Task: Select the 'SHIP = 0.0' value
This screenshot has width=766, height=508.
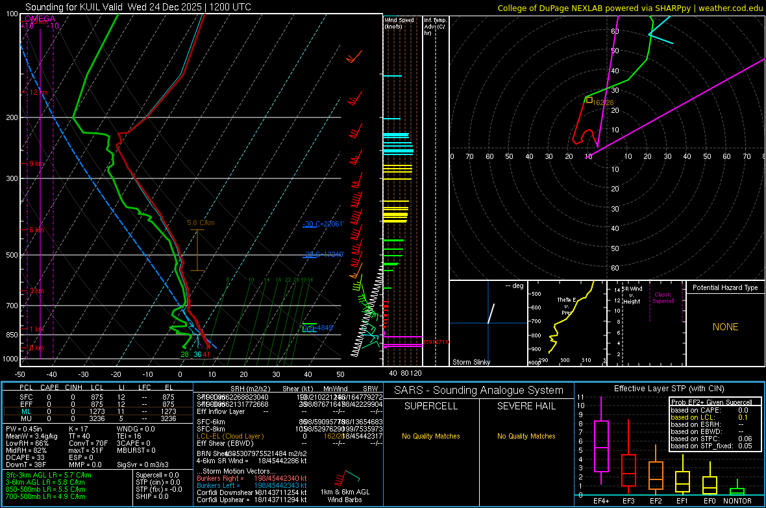Action: point(152,496)
